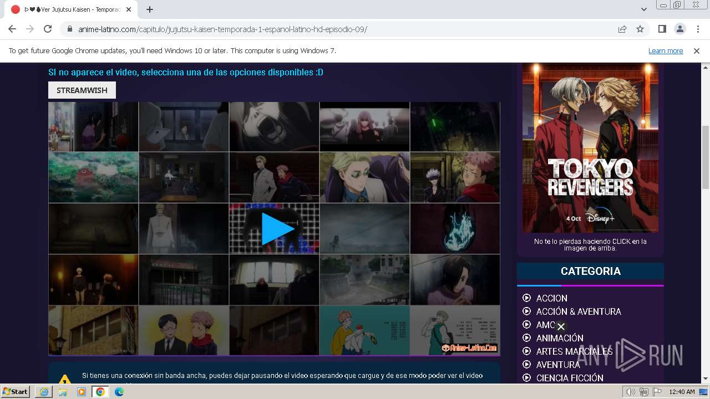Viewport: 710px width, 399px height.
Task: Open the network icon in the system tray
Action: point(643,392)
